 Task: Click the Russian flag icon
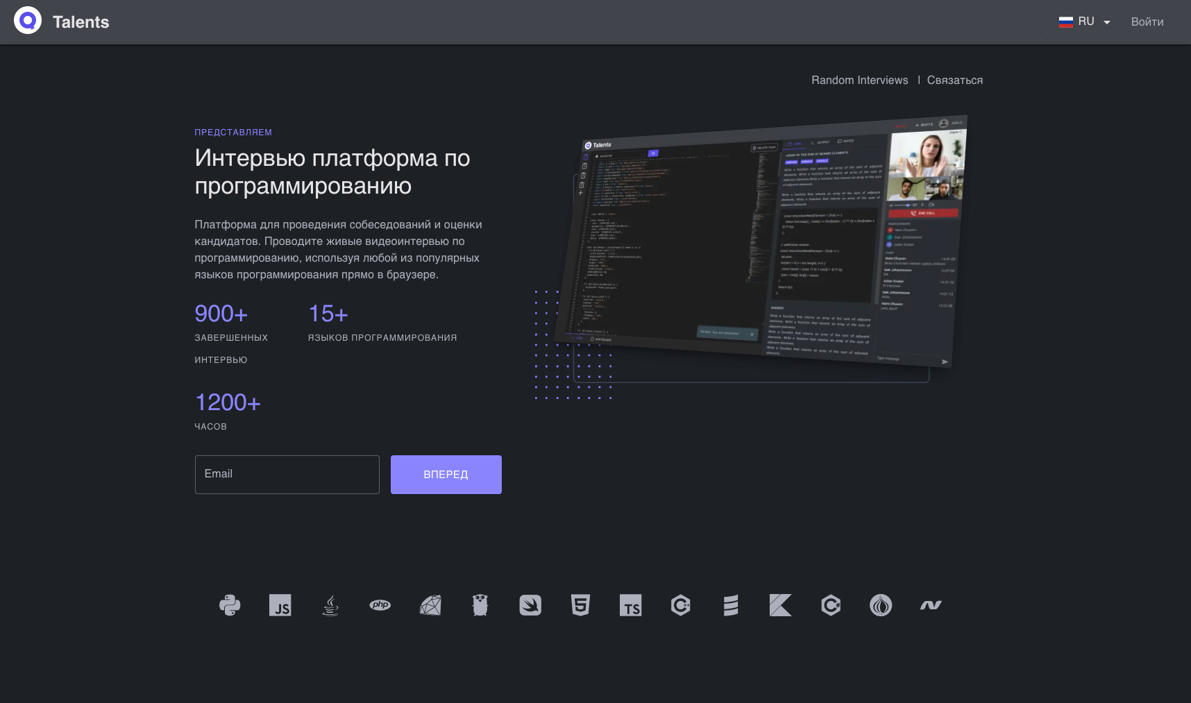point(1067,21)
